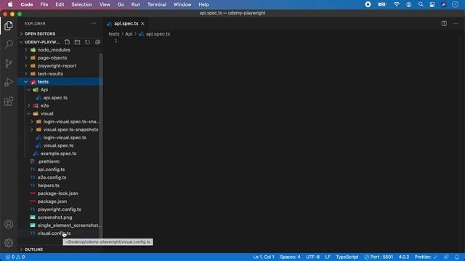This screenshot has height=261, width=465.
Task: Open Run and Debug view
Action: pos(9,82)
